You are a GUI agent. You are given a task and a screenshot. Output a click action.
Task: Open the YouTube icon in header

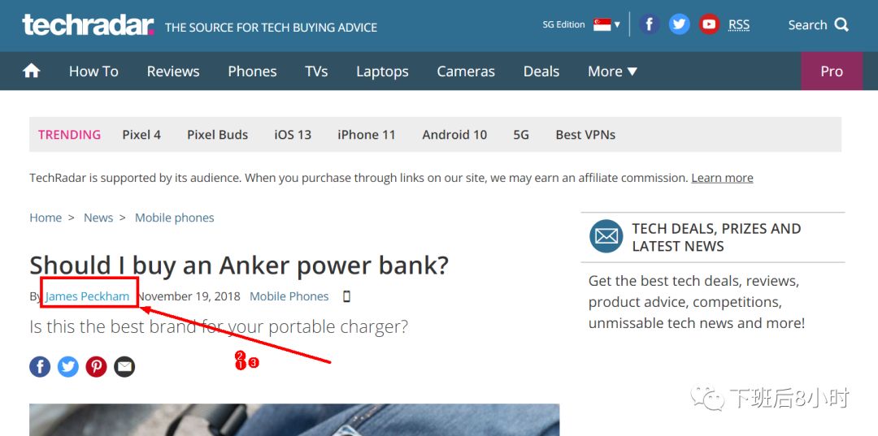pyautogui.click(x=709, y=24)
